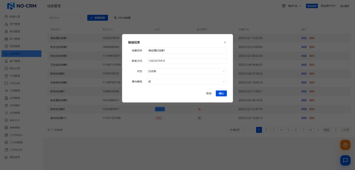Open 跟进记录 via its clock icon

(x=6, y=68)
